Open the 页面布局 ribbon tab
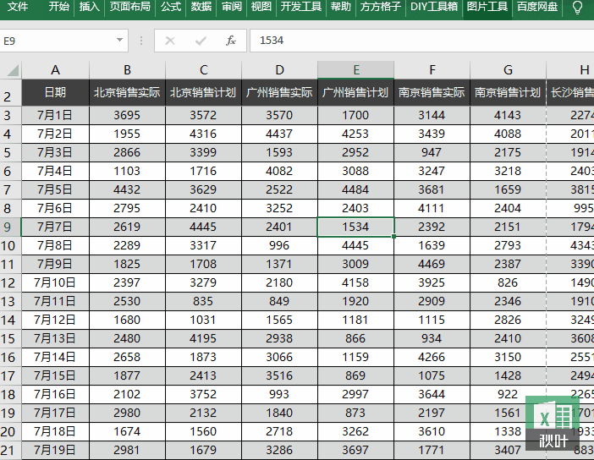 [x=130, y=7]
